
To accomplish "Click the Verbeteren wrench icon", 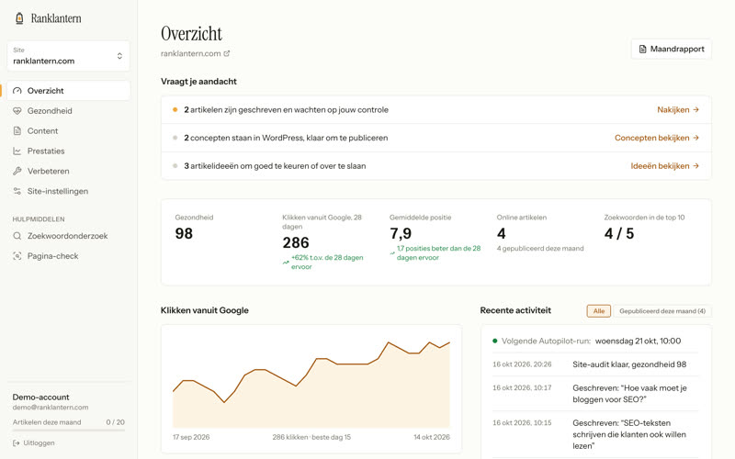I will tap(17, 172).
